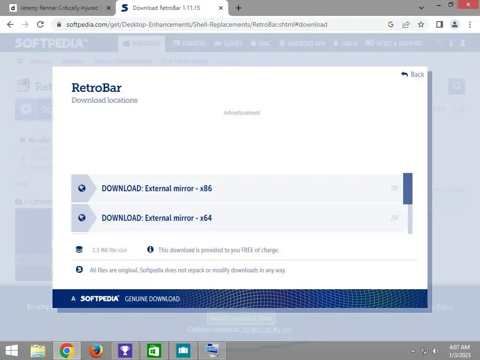This screenshot has height=360, width=480.
Task: Open the Windows section tab
Action: tap(142, 44)
